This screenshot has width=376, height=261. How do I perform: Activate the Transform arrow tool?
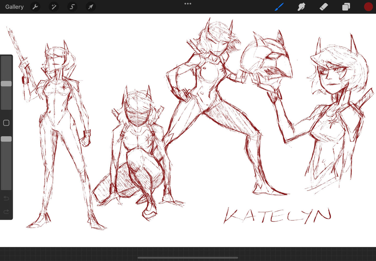91,7
